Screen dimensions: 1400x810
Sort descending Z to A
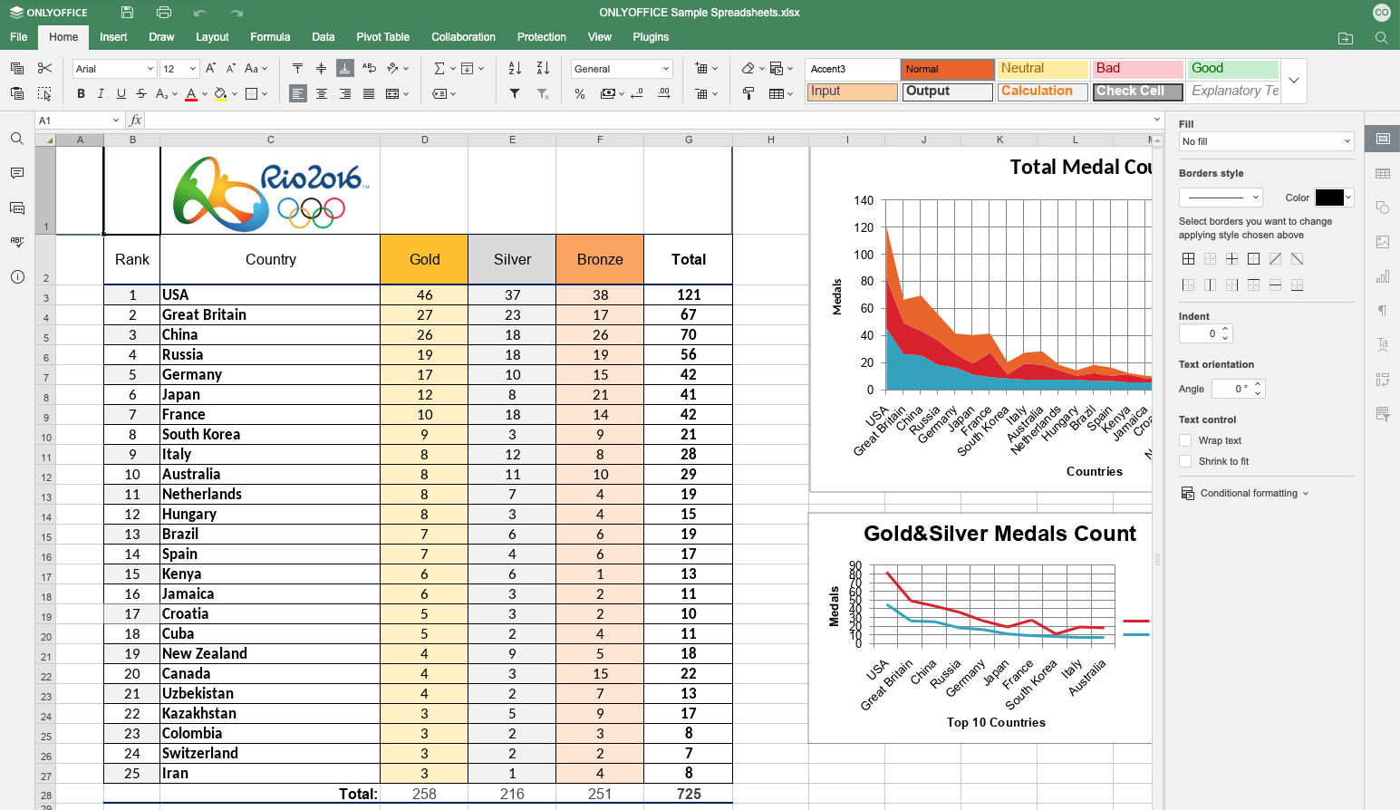point(543,68)
